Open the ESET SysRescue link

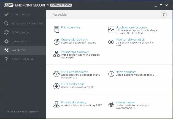click(x=73, y=84)
